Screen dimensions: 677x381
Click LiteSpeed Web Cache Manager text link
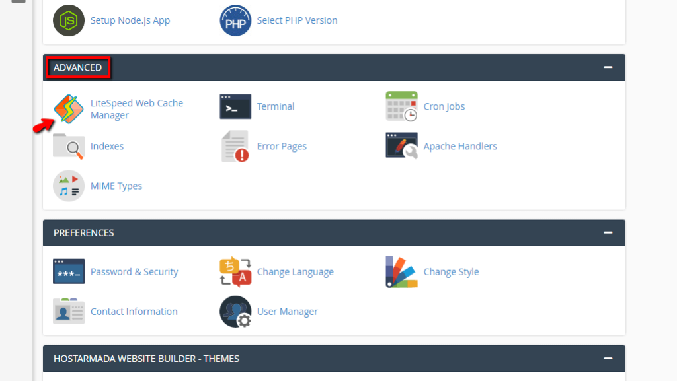136,109
